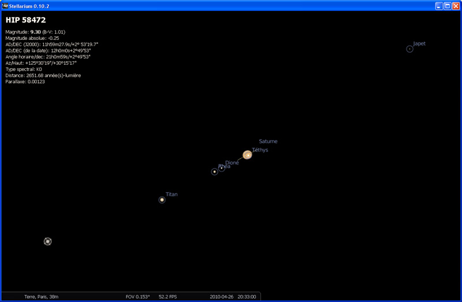Viewport: 462px width, 302px height.
Task: Click the selected star HIP 58472 marker
Action: point(48,241)
